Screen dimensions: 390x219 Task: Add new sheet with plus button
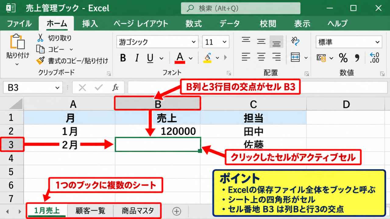(x=176, y=211)
